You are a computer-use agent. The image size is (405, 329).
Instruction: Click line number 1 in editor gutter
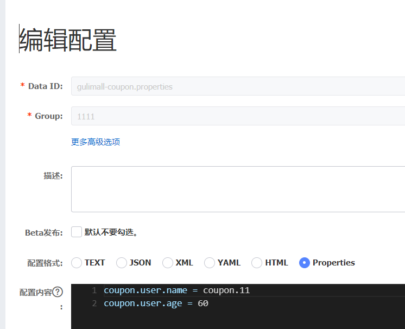click(x=94, y=290)
